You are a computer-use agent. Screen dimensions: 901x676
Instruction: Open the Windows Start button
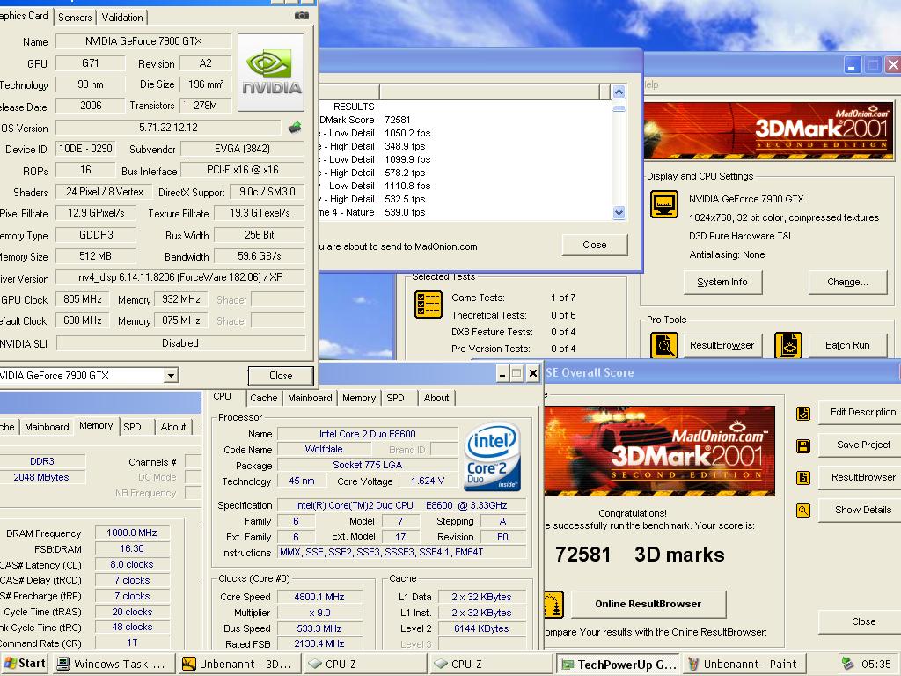[25, 664]
